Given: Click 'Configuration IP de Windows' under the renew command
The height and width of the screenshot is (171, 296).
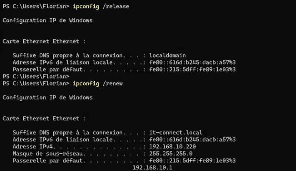Looking at the screenshot, I should (47, 98).
